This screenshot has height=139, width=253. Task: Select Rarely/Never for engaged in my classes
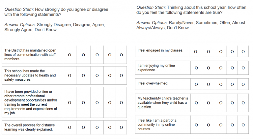click(x=196, y=52)
